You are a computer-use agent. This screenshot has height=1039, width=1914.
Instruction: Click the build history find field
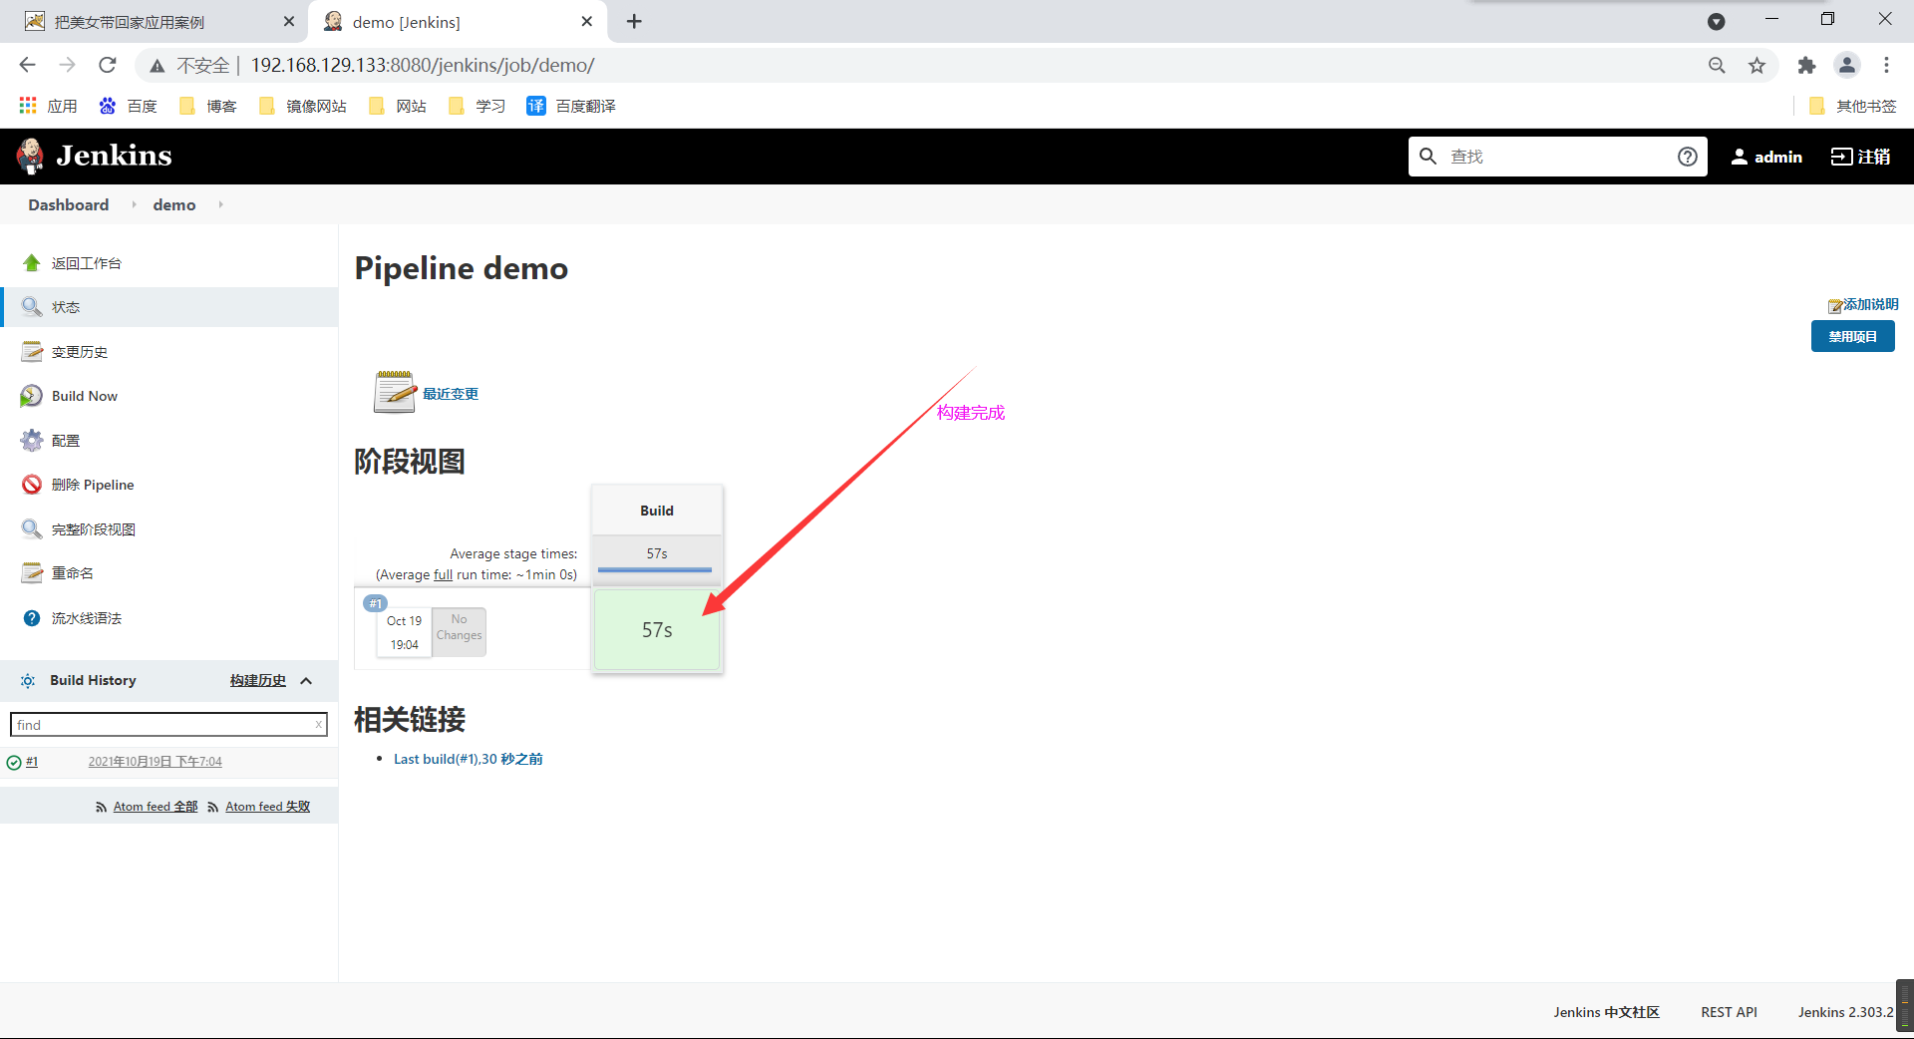(x=167, y=725)
